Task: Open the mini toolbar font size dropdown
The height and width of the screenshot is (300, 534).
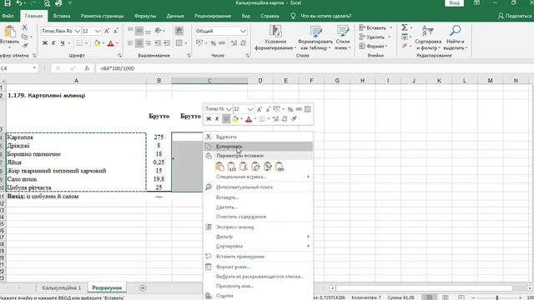Action: pos(250,109)
